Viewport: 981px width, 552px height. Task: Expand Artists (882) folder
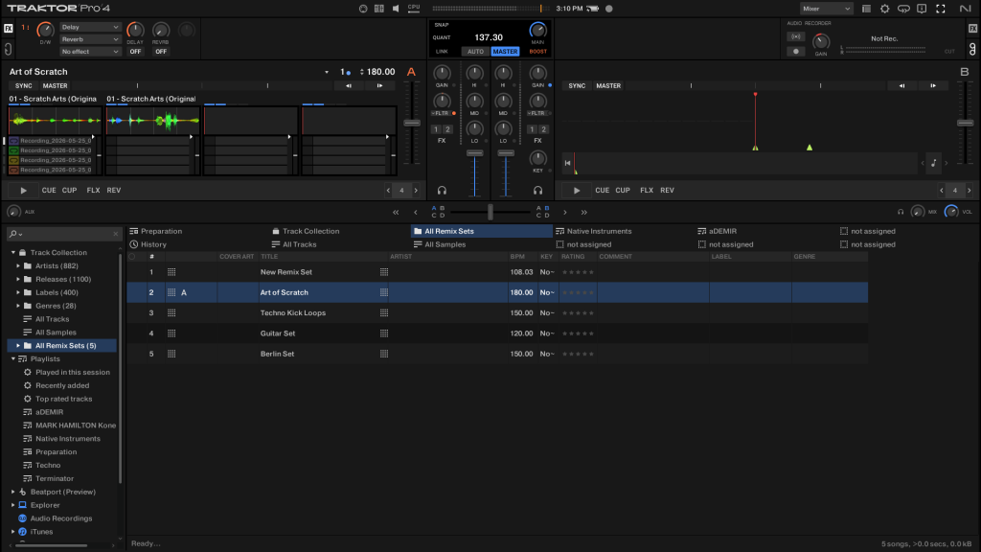click(18, 266)
